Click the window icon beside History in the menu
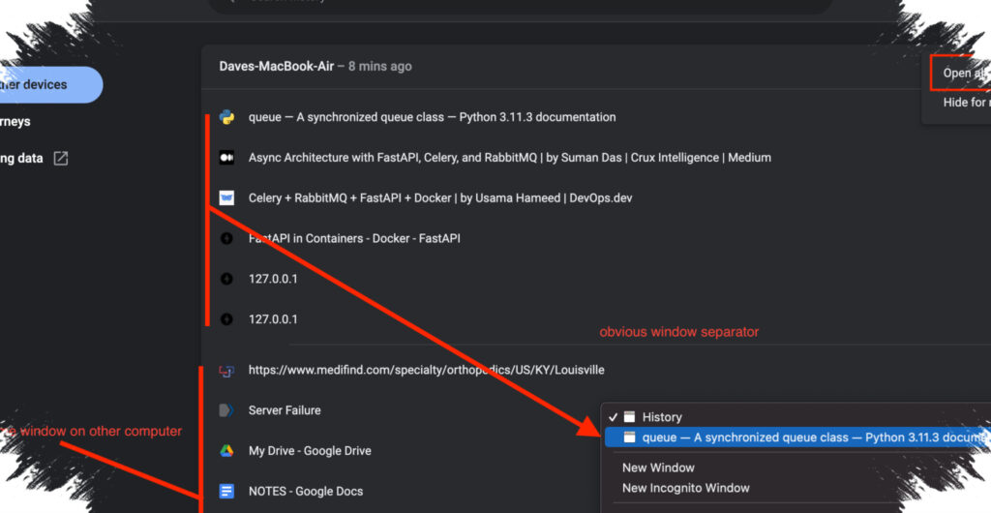 point(629,416)
